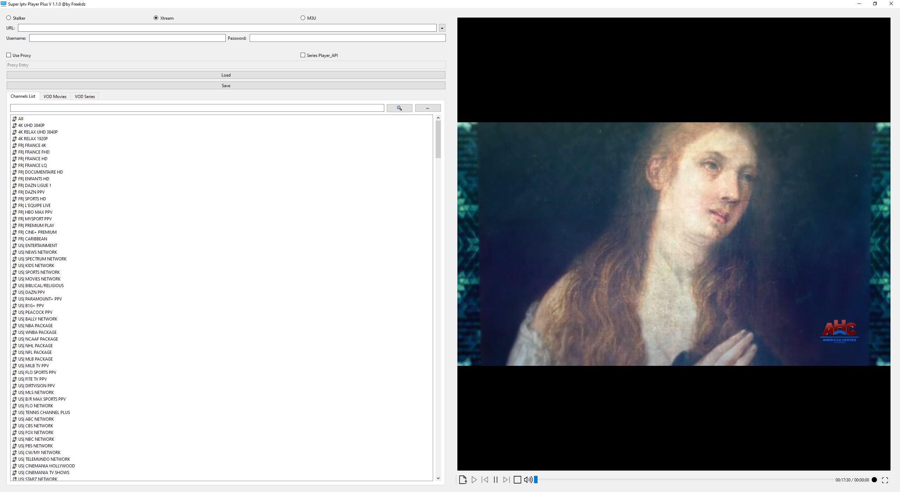Screen dimensions: 900x492
Task: Pause the video playback
Action: coord(496,480)
